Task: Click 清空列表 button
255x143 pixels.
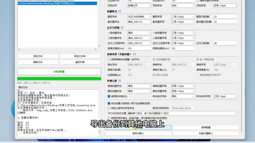Action: tap(80, 62)
